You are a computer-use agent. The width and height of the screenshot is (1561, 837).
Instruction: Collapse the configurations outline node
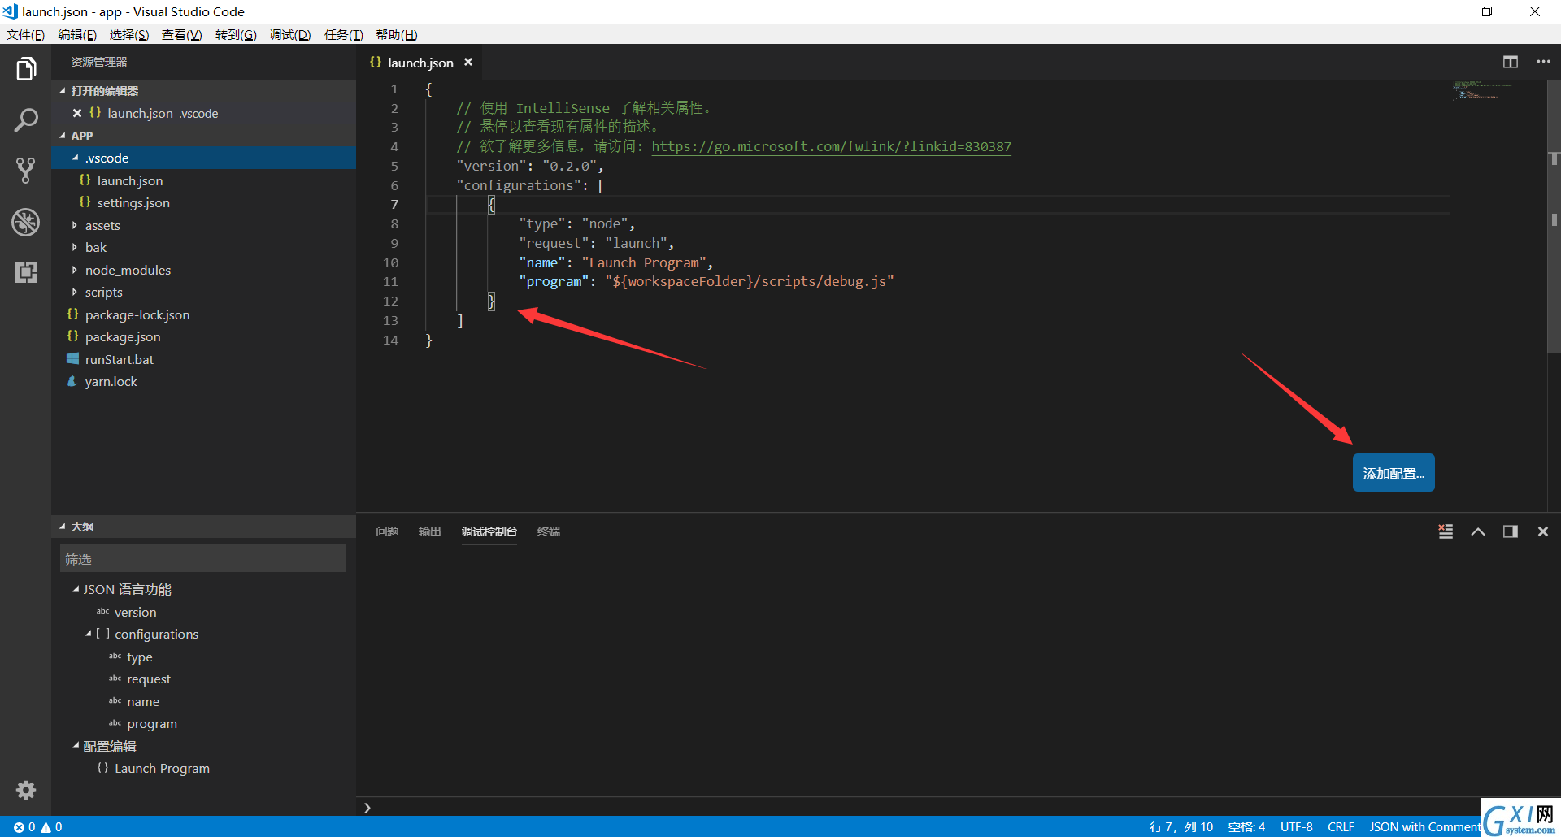88,634
